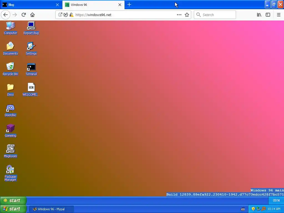This screenshot has width=284, height=213.
Task: Launch the Doordisc shortcut
Action: [10, 110]
